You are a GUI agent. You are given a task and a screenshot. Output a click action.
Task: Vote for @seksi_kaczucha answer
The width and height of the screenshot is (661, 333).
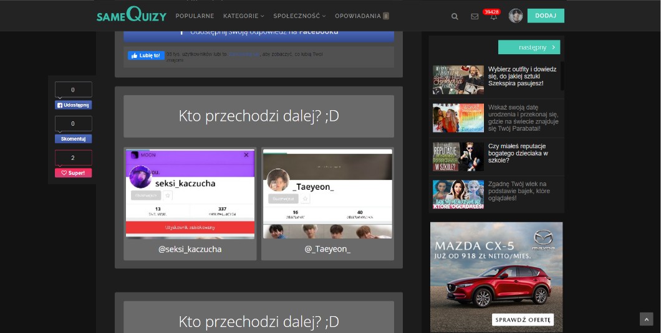(x=190, y=204)
